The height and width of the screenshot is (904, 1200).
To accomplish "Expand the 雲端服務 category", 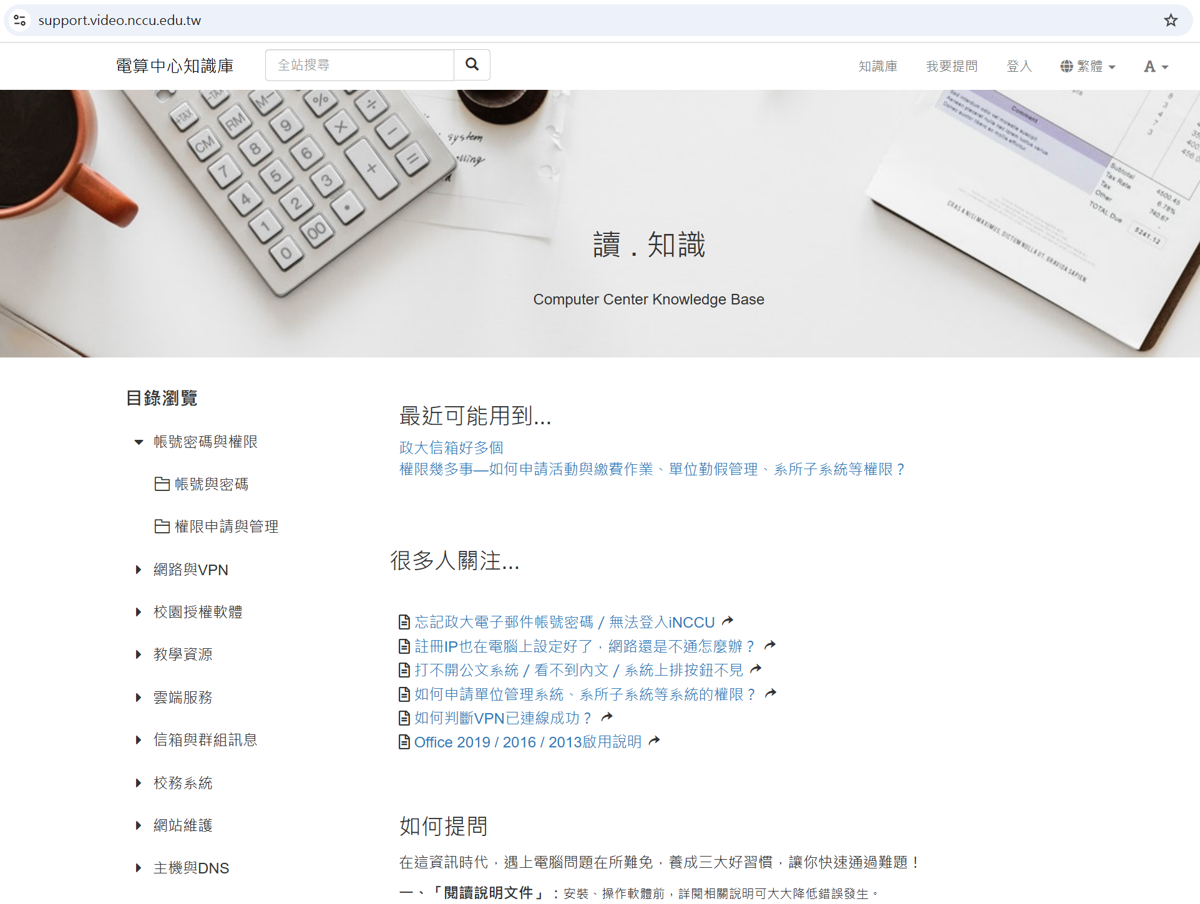I will [139, 697].
